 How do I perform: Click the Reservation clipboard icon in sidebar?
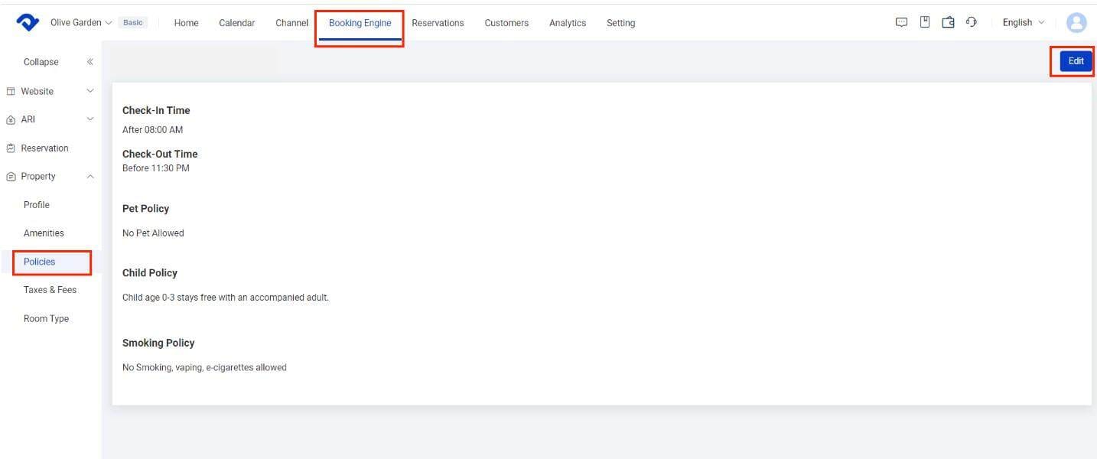(x=11, y=148)
